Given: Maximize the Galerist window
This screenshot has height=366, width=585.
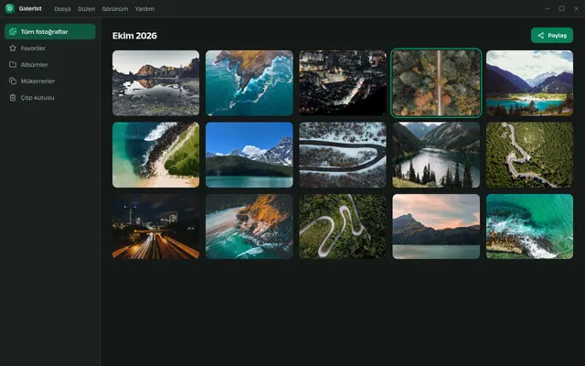Looking at the screenshot, I should [562, 8].
